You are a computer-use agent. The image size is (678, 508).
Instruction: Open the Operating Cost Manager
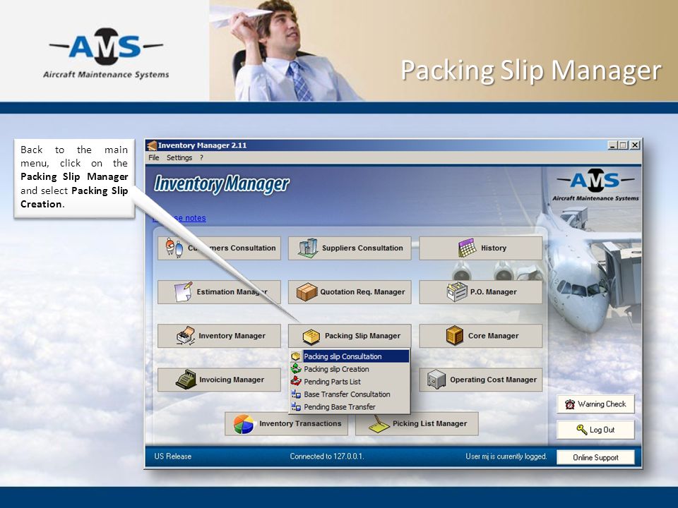[x=480, y=380]
